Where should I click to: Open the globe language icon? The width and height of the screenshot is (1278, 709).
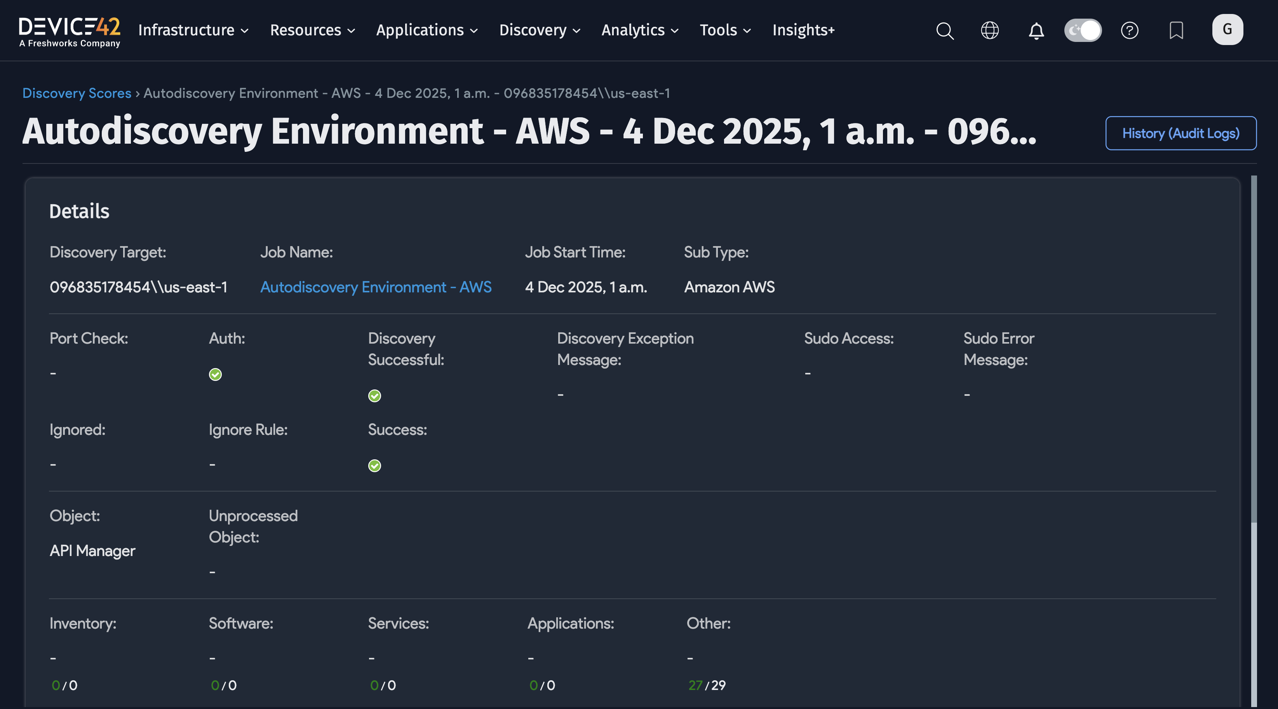(x=990, y=31)
